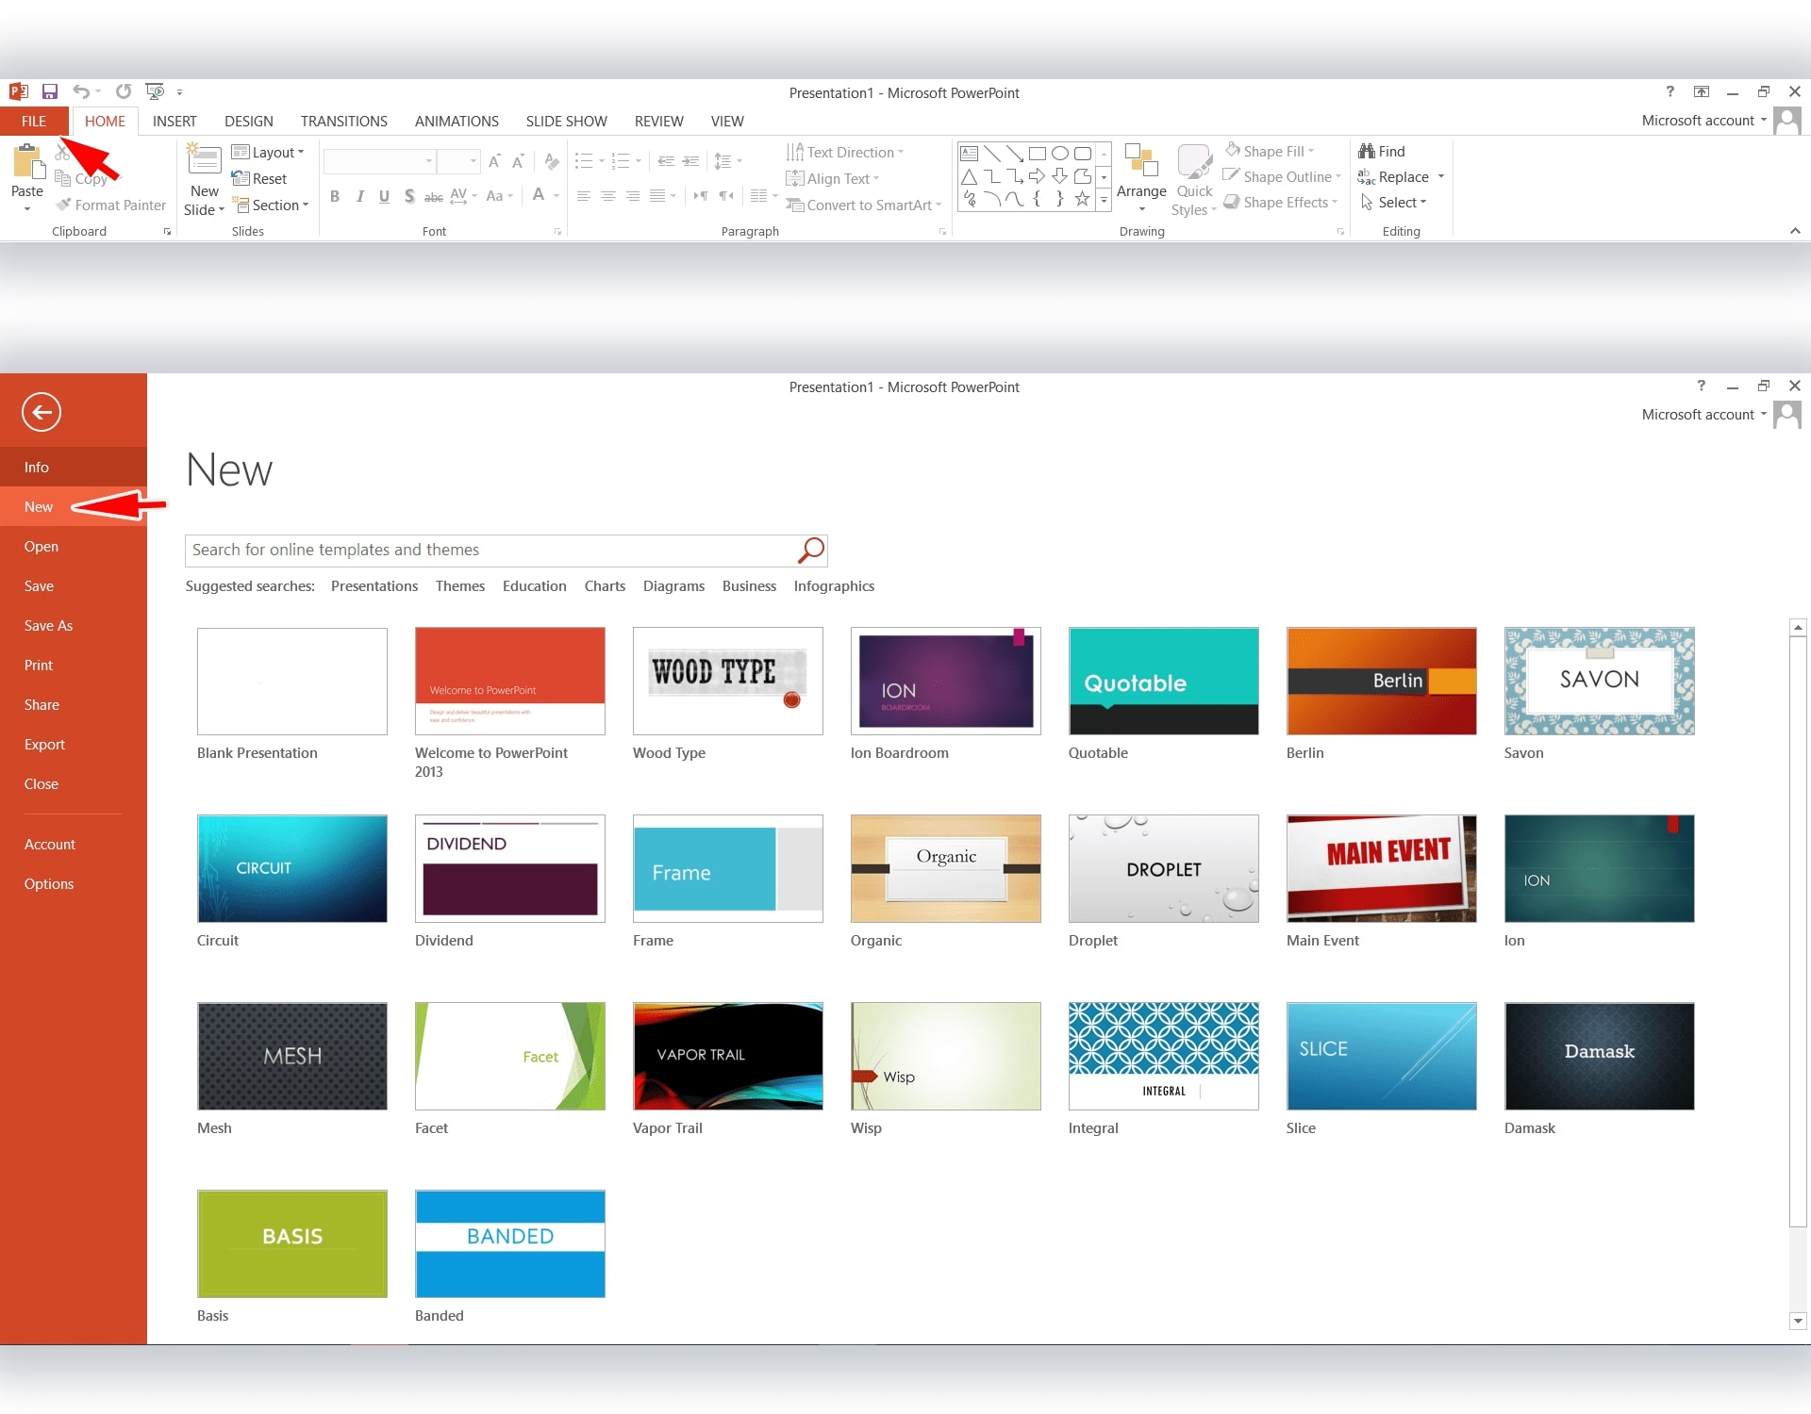1811x1414 pixels.
Task: Open the Shape Fill dropdown
Action: (x=1270, y=151)
